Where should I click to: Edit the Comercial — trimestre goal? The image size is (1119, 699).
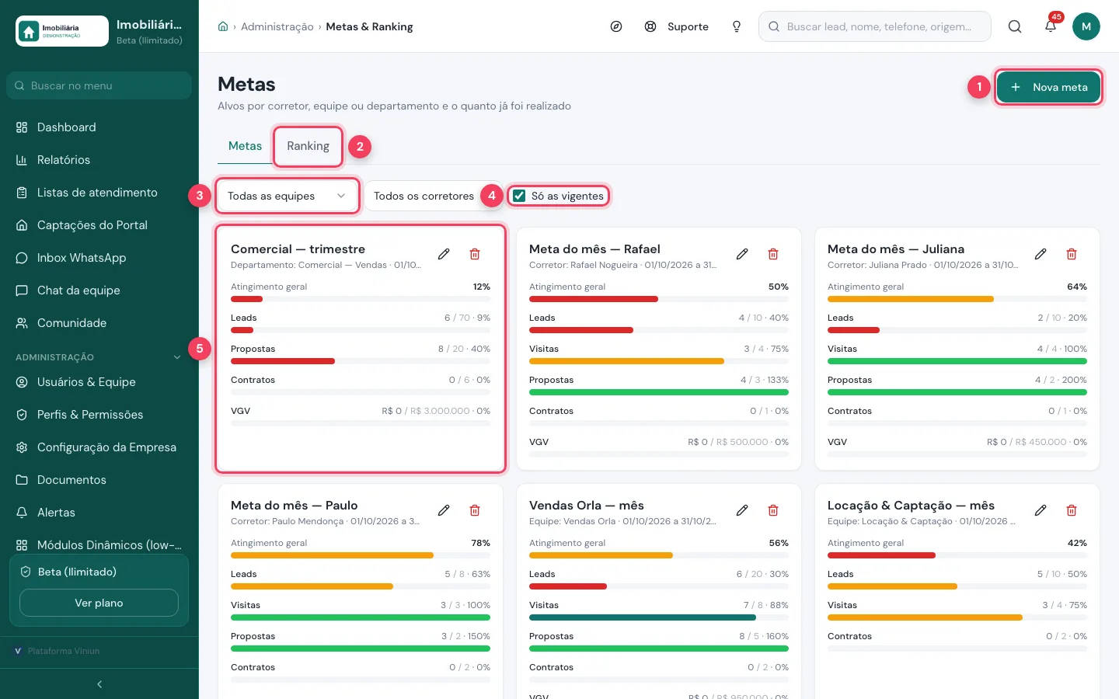pyautogui.click(x=444, y=254)
